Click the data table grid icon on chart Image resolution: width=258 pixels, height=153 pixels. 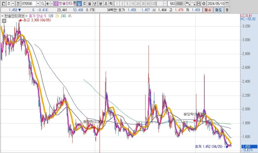4,21
